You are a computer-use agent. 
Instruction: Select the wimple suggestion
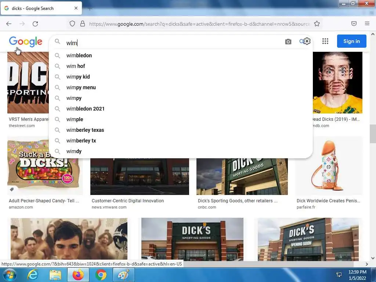181,119
